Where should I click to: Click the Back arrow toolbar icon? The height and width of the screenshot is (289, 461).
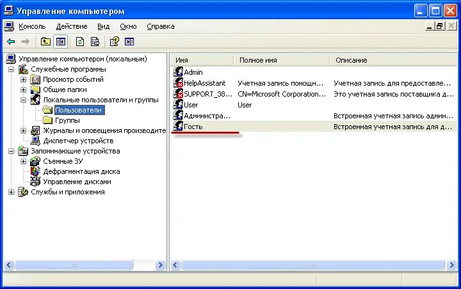tap(11, 42)
